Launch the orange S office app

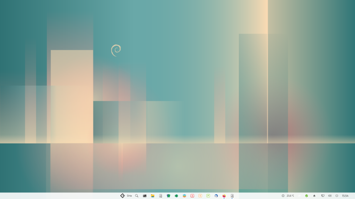pyautogui.click(x=200, y=196)
